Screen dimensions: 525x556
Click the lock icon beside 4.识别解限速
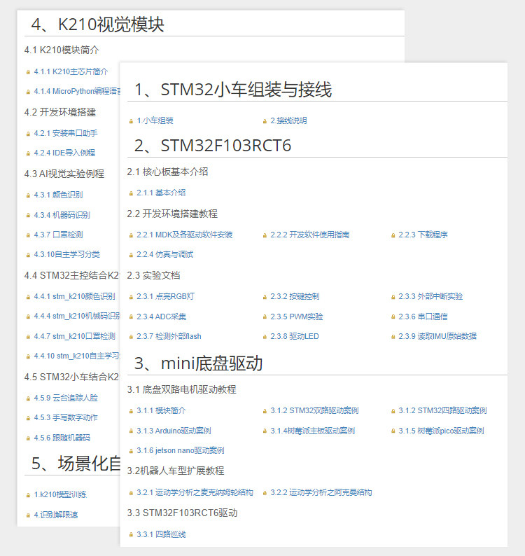point(28,515)
